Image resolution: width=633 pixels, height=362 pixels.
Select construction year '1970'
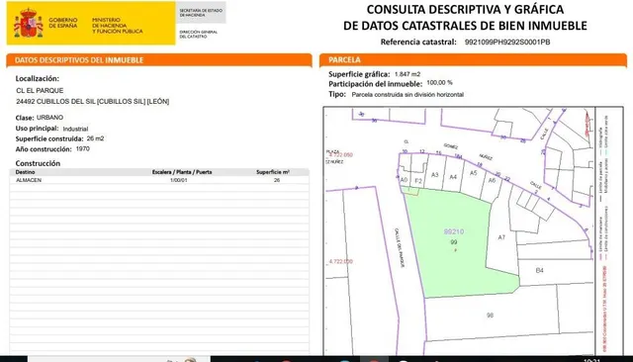[x=83, y=149]
